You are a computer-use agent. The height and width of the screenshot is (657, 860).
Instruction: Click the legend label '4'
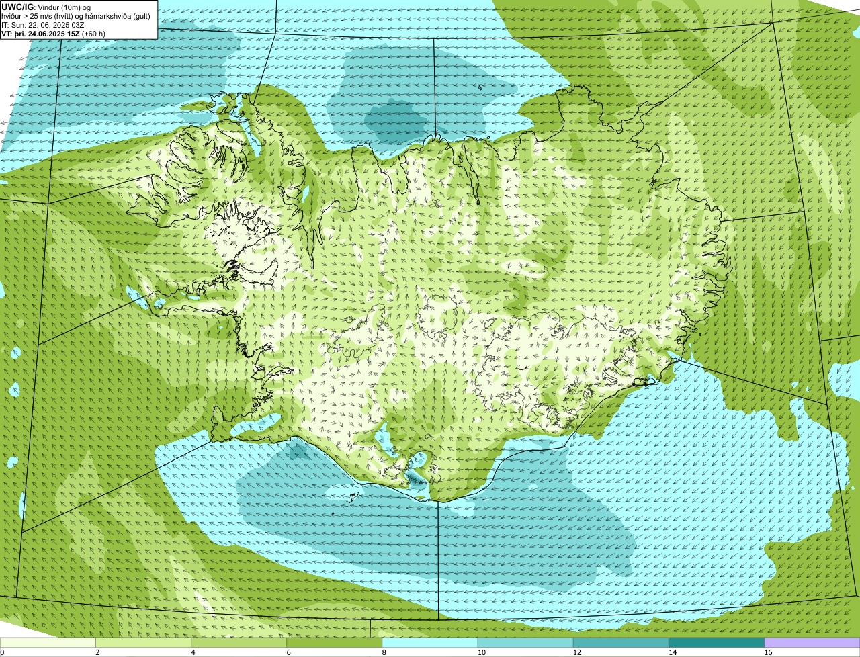193,652
